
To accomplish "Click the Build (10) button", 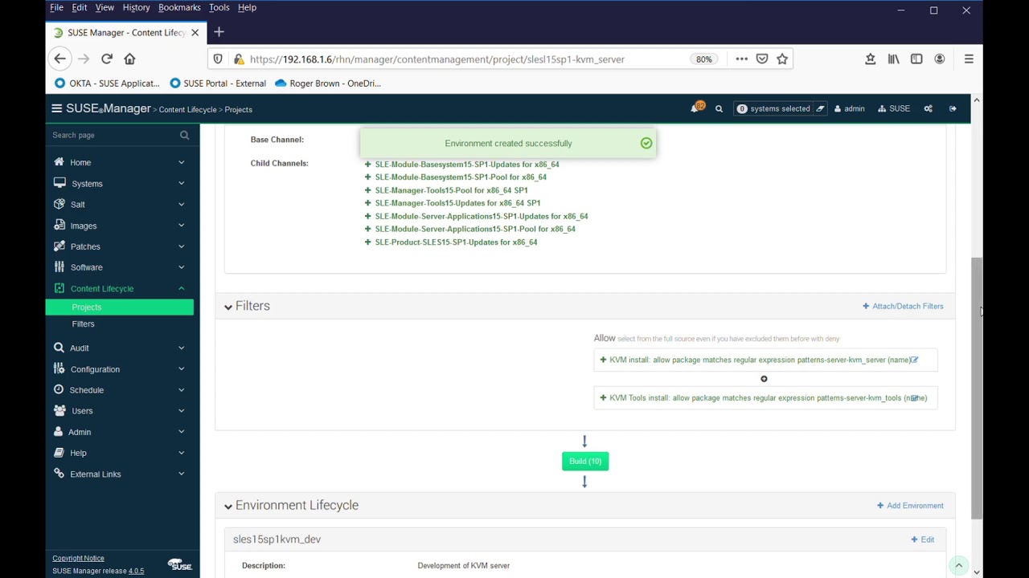I will point(585,461).
